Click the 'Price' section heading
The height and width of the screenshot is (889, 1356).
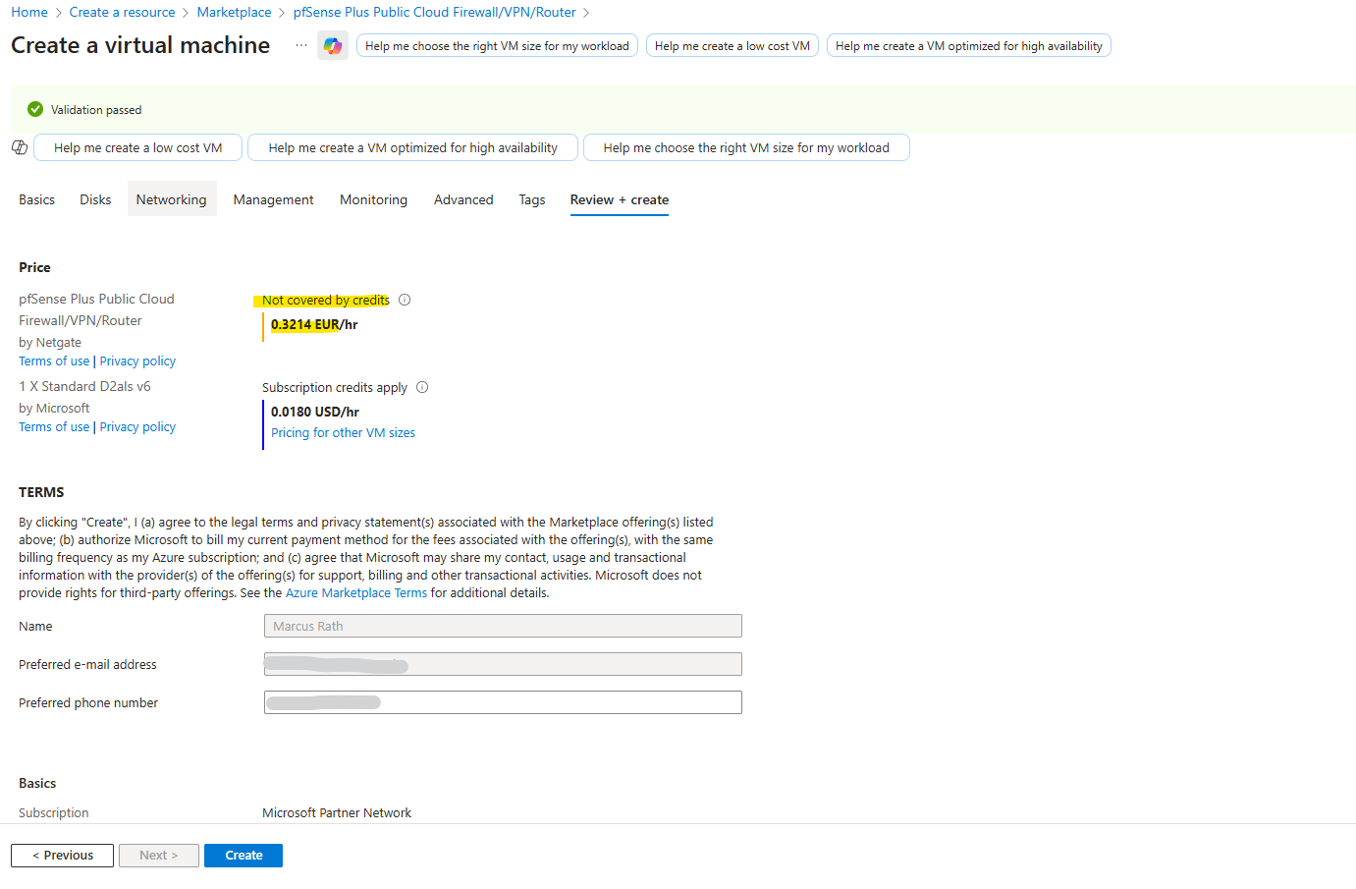pos(34,267)
